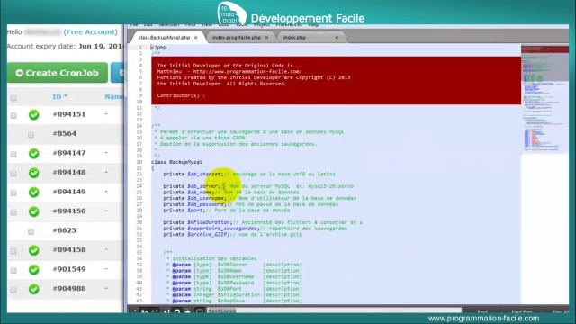Open the Selection menu in the editor
This screenshot has width=576, height=324.
point(169,25)
